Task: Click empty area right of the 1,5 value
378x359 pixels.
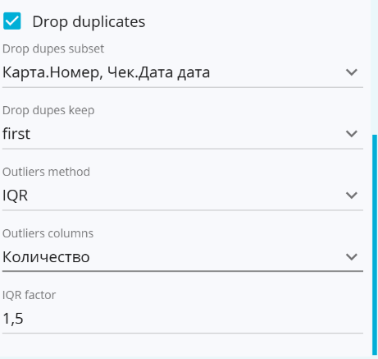Action: click(x=191, y=319)
